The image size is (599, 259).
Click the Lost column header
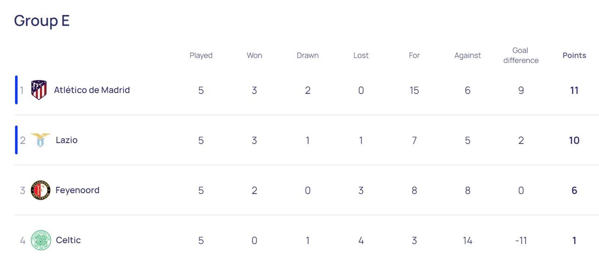[361, 56]
